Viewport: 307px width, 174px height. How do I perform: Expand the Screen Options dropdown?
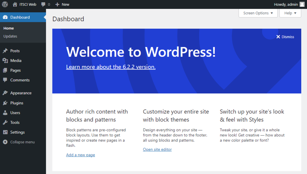pyautogui.click(x=258, y=13)
